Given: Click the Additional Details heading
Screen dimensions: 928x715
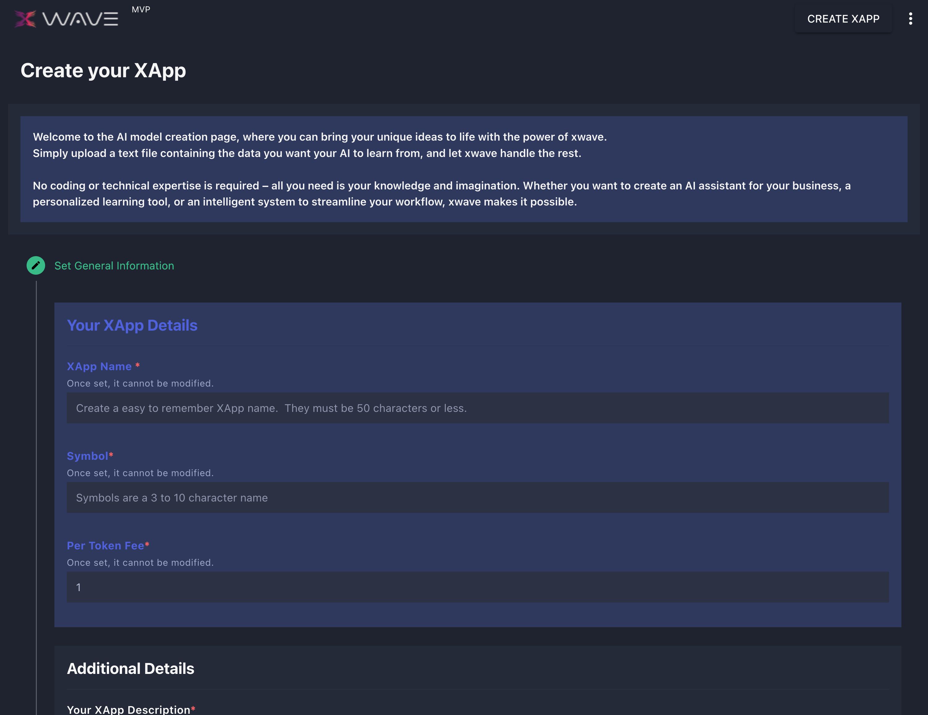Looking at the screenshot, I should (x=130, y=668).
